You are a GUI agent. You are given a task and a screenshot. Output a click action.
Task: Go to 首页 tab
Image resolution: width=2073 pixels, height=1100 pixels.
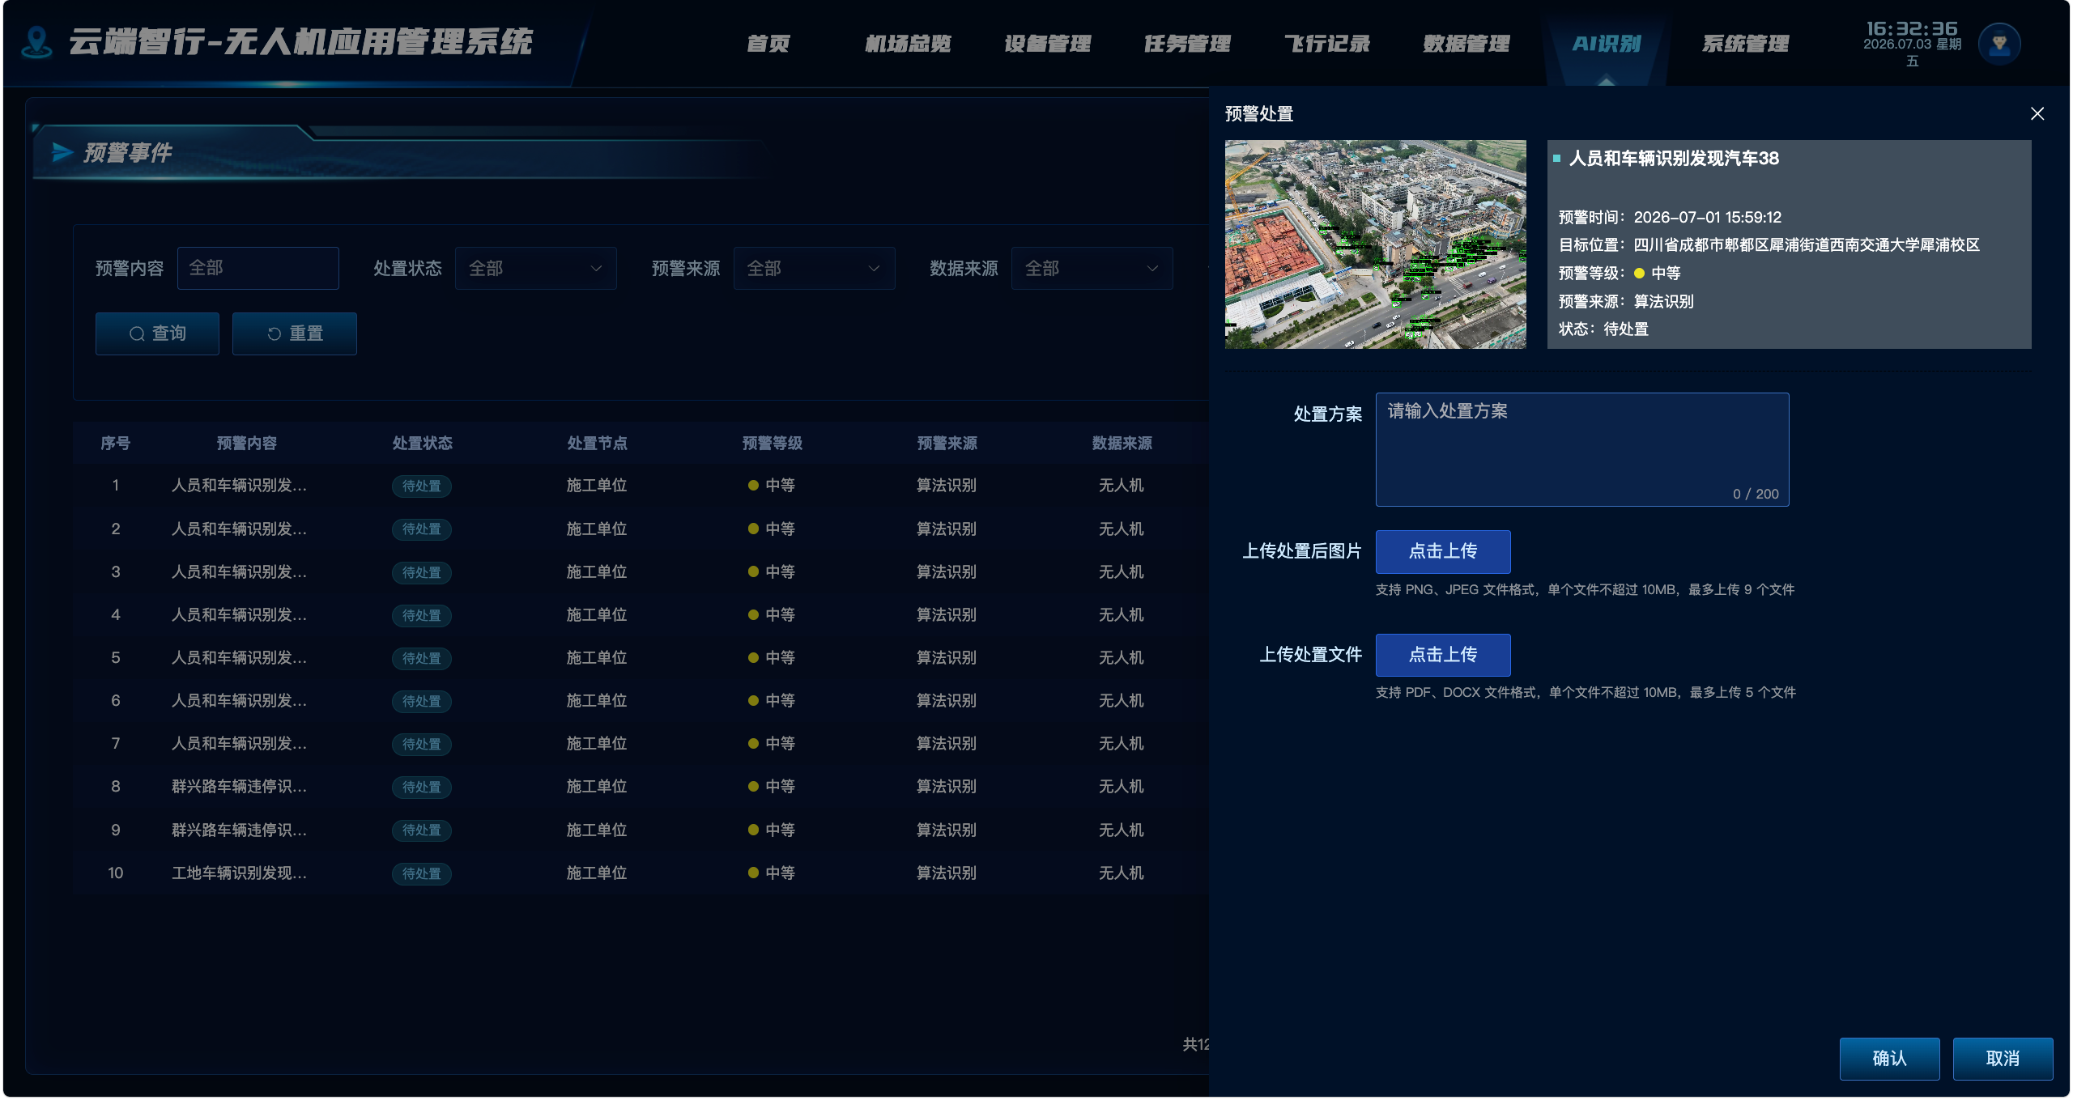768,44
